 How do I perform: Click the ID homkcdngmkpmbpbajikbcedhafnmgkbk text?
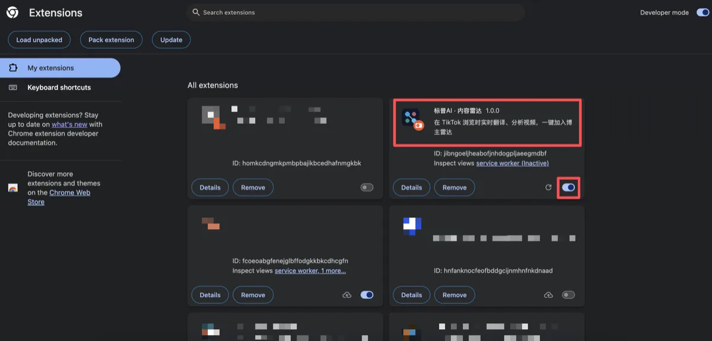point(297,163)
